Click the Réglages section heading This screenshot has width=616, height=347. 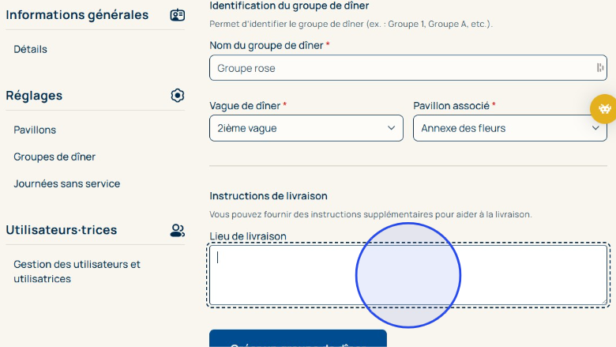coord(34,96)
